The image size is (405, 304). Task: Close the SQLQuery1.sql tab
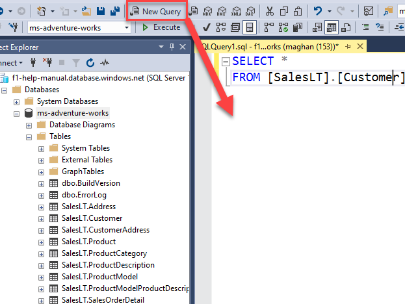pyautogui.click(x=360, y=47)
